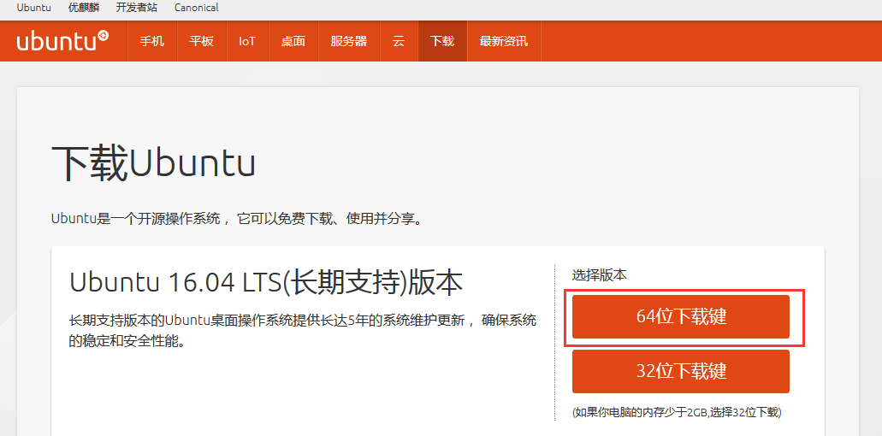882x436 pixels.
Task: Click the 下载Ubuntu page heading
Action: (154, 163)
